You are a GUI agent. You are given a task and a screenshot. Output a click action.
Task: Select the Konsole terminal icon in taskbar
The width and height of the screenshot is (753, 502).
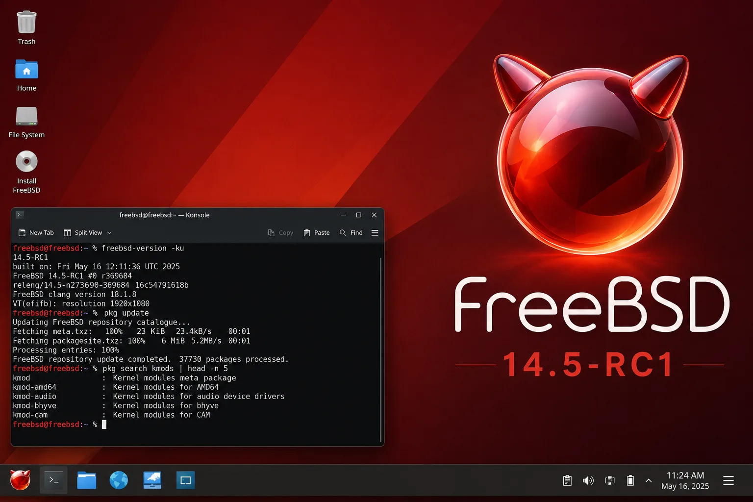(53, 480)
